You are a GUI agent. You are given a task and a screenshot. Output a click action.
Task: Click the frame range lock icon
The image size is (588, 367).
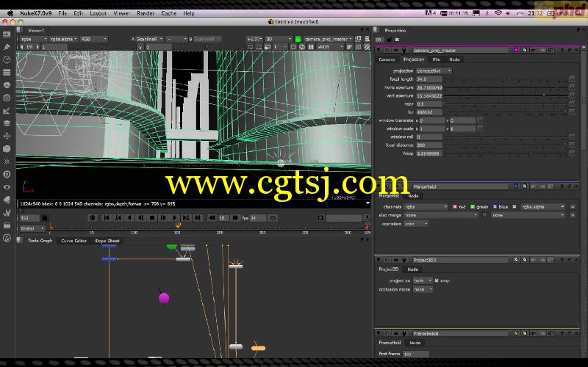point(45,217)
